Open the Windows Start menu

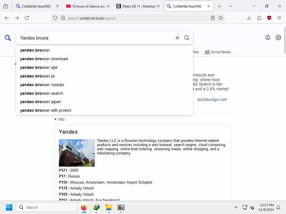tap(9, 207)
